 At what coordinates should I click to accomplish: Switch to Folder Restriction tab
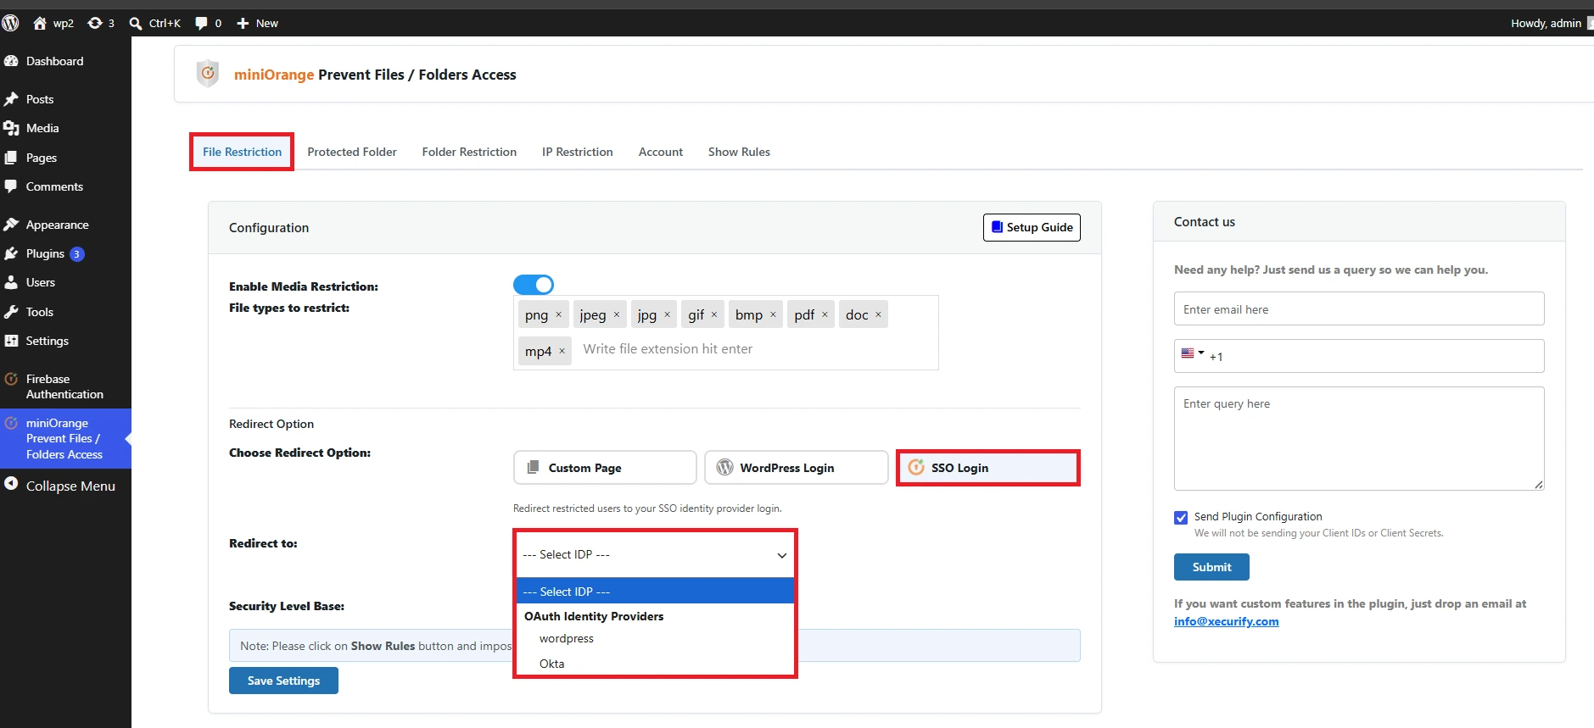point(469,152)
